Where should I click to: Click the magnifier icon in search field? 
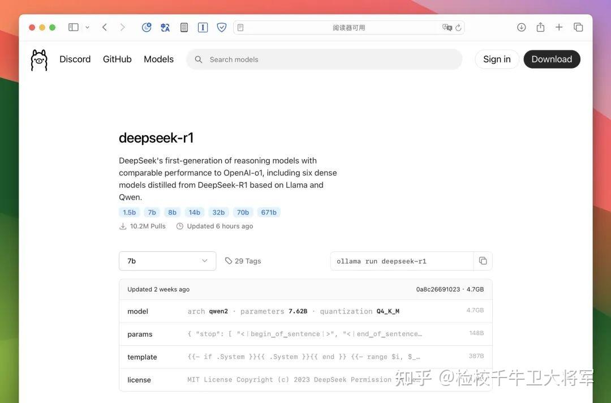tap(198, 59)
